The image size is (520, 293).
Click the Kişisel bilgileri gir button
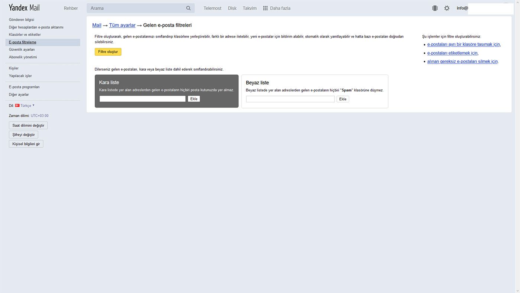pos(26,144)
